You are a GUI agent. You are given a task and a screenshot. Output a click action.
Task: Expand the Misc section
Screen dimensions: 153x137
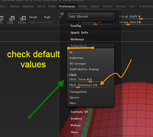click(91, 103)
